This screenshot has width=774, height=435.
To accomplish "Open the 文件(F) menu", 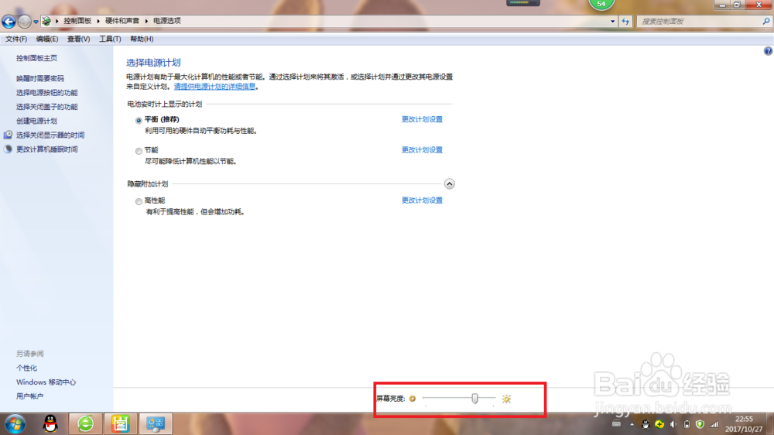I will (16, 39).
